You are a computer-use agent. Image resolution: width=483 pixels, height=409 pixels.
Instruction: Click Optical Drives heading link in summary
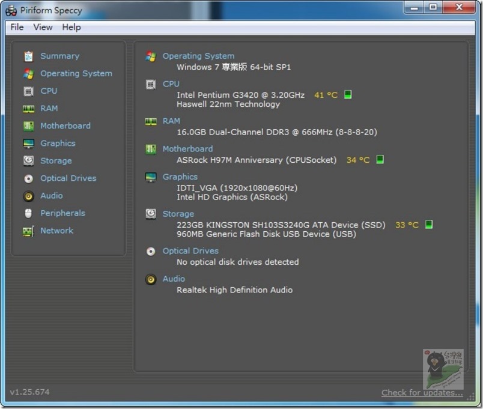tap(190, 250)
